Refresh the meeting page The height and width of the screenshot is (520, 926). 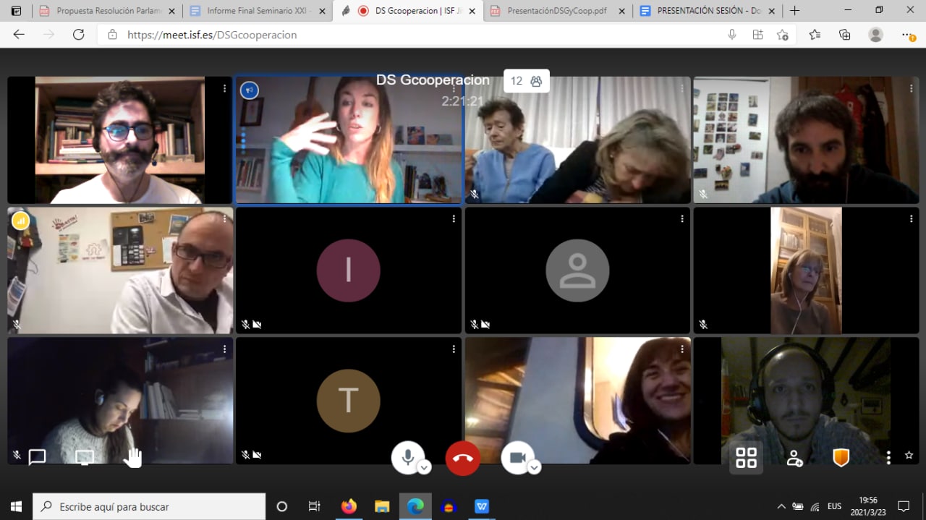pos(78,35)
